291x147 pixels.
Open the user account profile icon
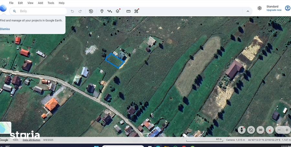[x=288, y=8]
